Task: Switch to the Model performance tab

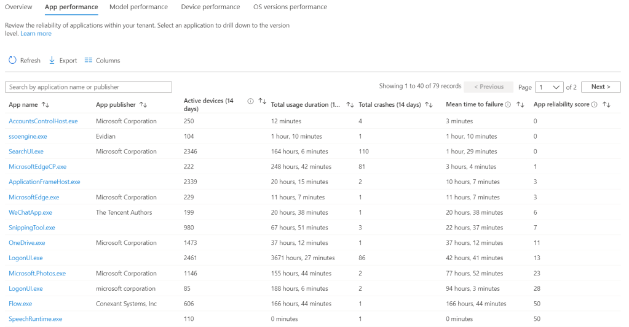Action: pyautogui.click(x=138, y=7)
